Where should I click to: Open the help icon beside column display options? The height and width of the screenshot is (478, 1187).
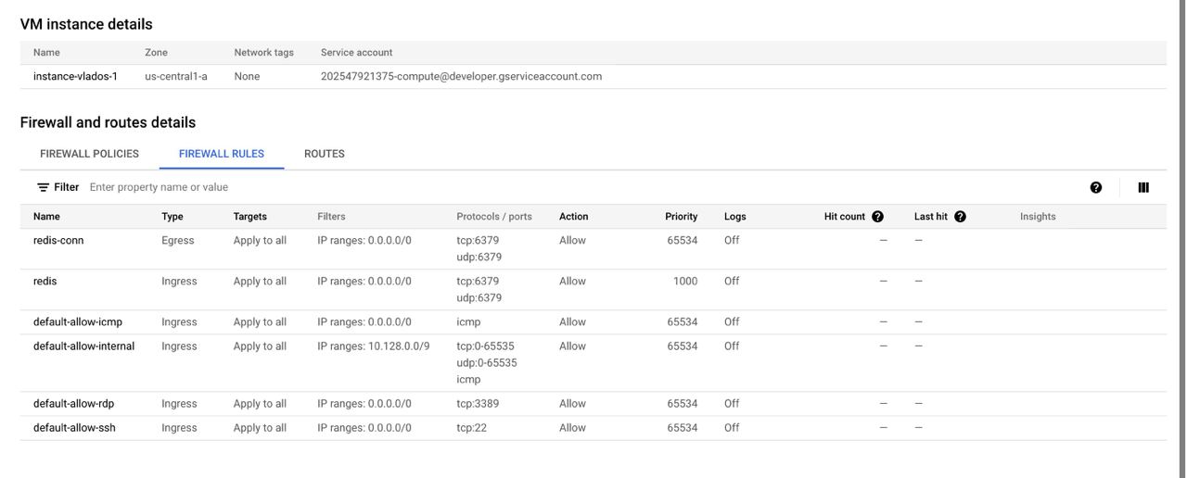click(1096, 187)
